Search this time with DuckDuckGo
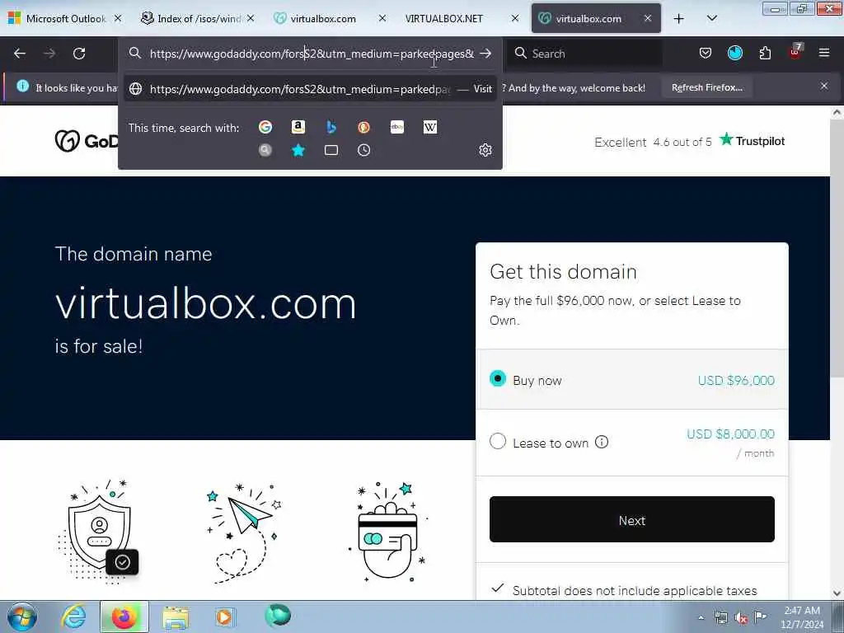Screen dimensions: 844x633 pyautogui.click(x=363, y=127)
